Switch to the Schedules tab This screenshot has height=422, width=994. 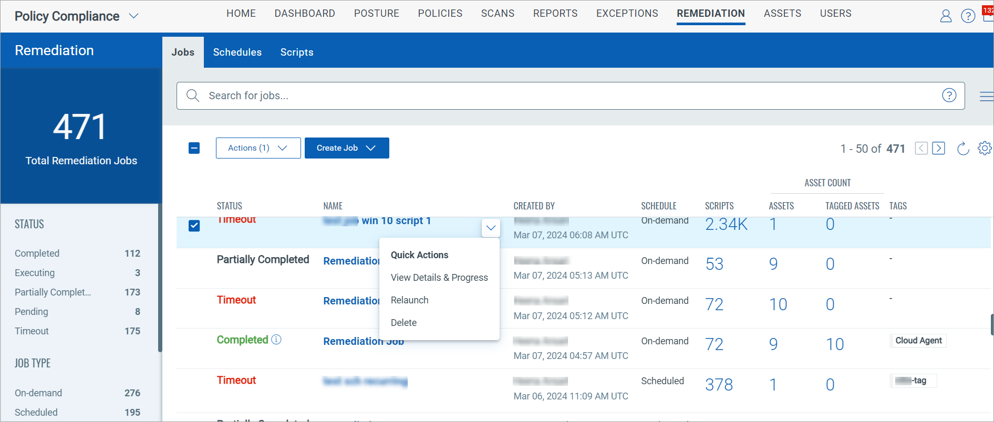click(x=237, y=52)
